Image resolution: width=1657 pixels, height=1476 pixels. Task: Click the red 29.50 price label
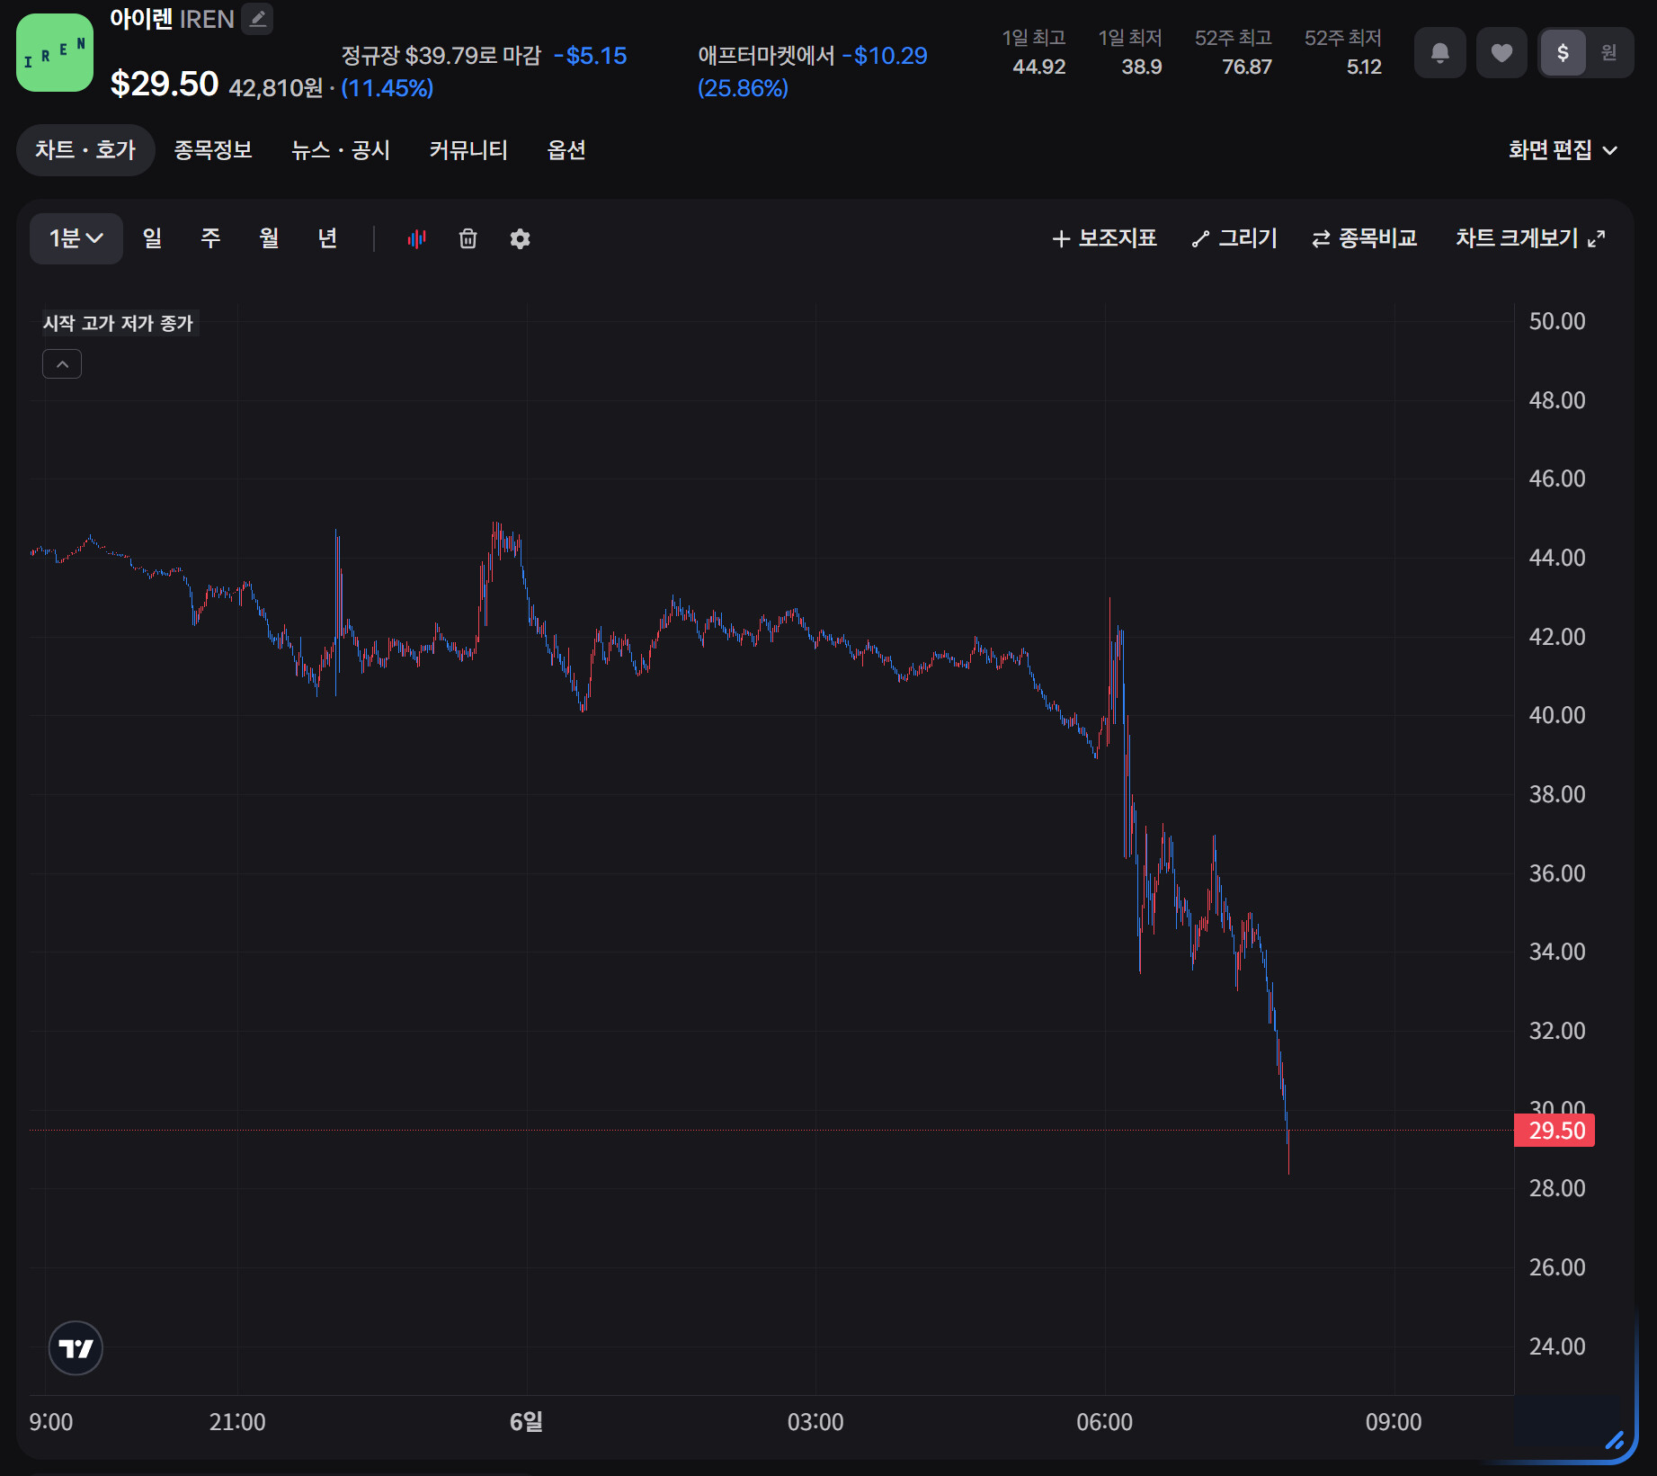point(1555,1131)
